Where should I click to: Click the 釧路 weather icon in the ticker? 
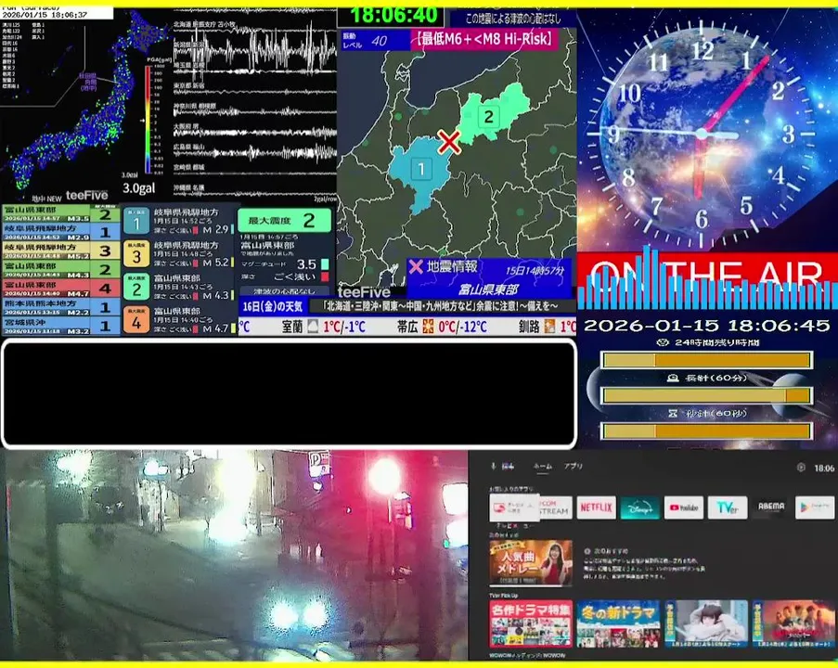548,327
